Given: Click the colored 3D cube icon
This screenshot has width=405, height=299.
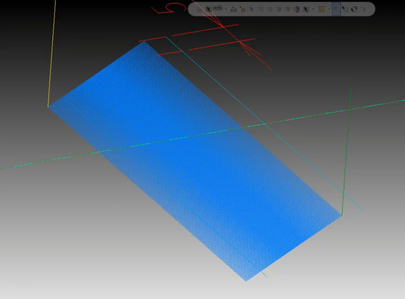Looking at the screenshot, I should [x=297, y=9].
